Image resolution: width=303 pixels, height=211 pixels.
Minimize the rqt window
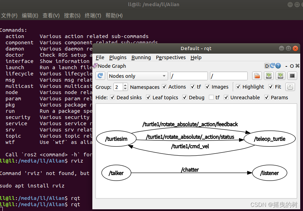tap(282, 48)
